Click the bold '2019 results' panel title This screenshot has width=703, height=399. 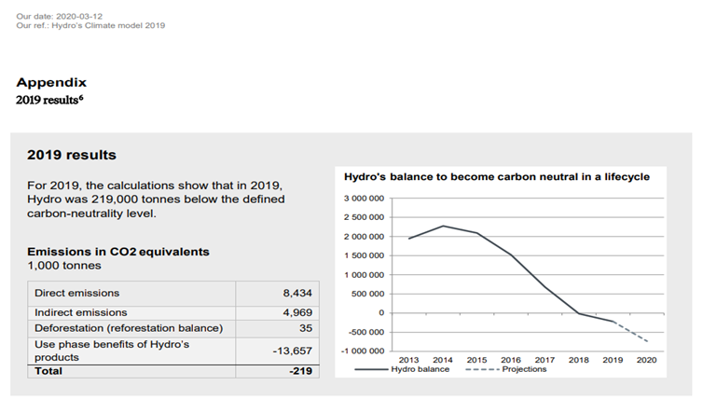(72, 155)
